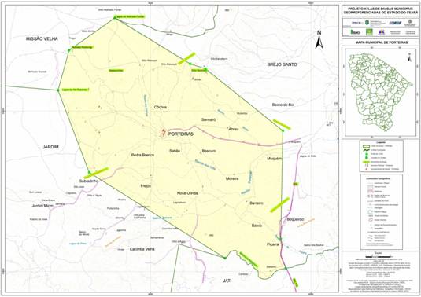Click the green boundary marker near Sobradinho

pyautogui.click(x=90, y=172)
